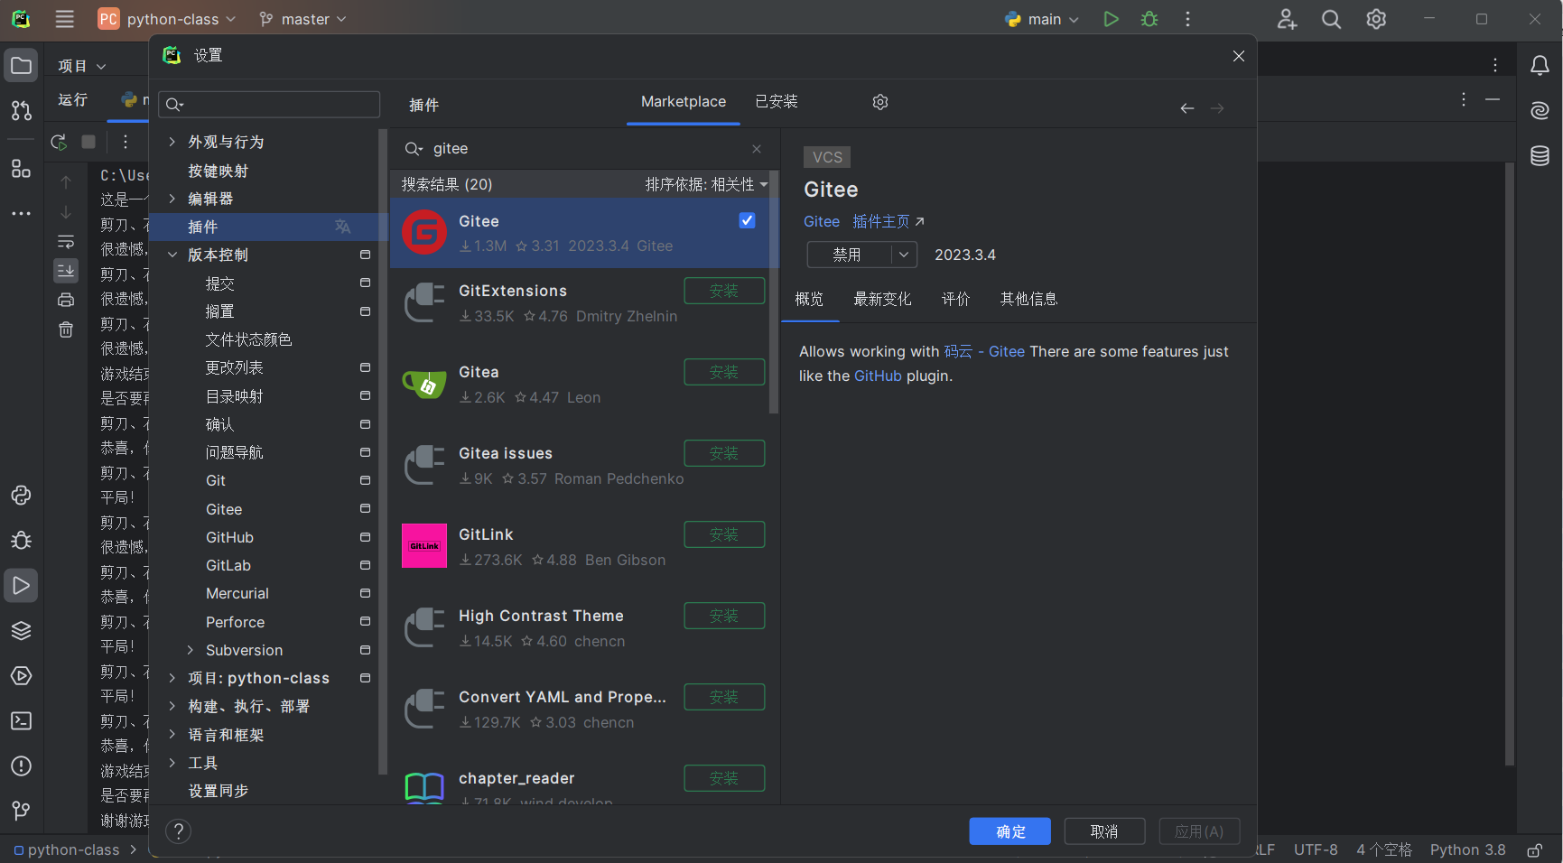The height and width of the screenshot is (863, 1563).
Task: Open 最新变化 tab in plugin details
Action: pos(882,299)
